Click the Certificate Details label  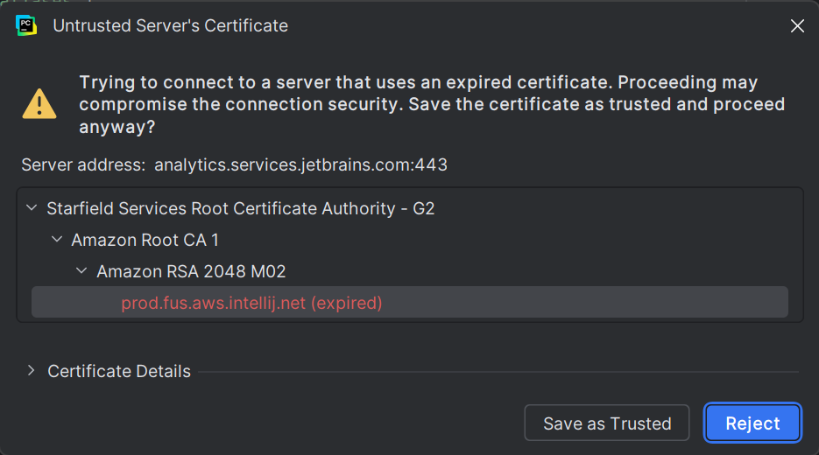point(119,371)
